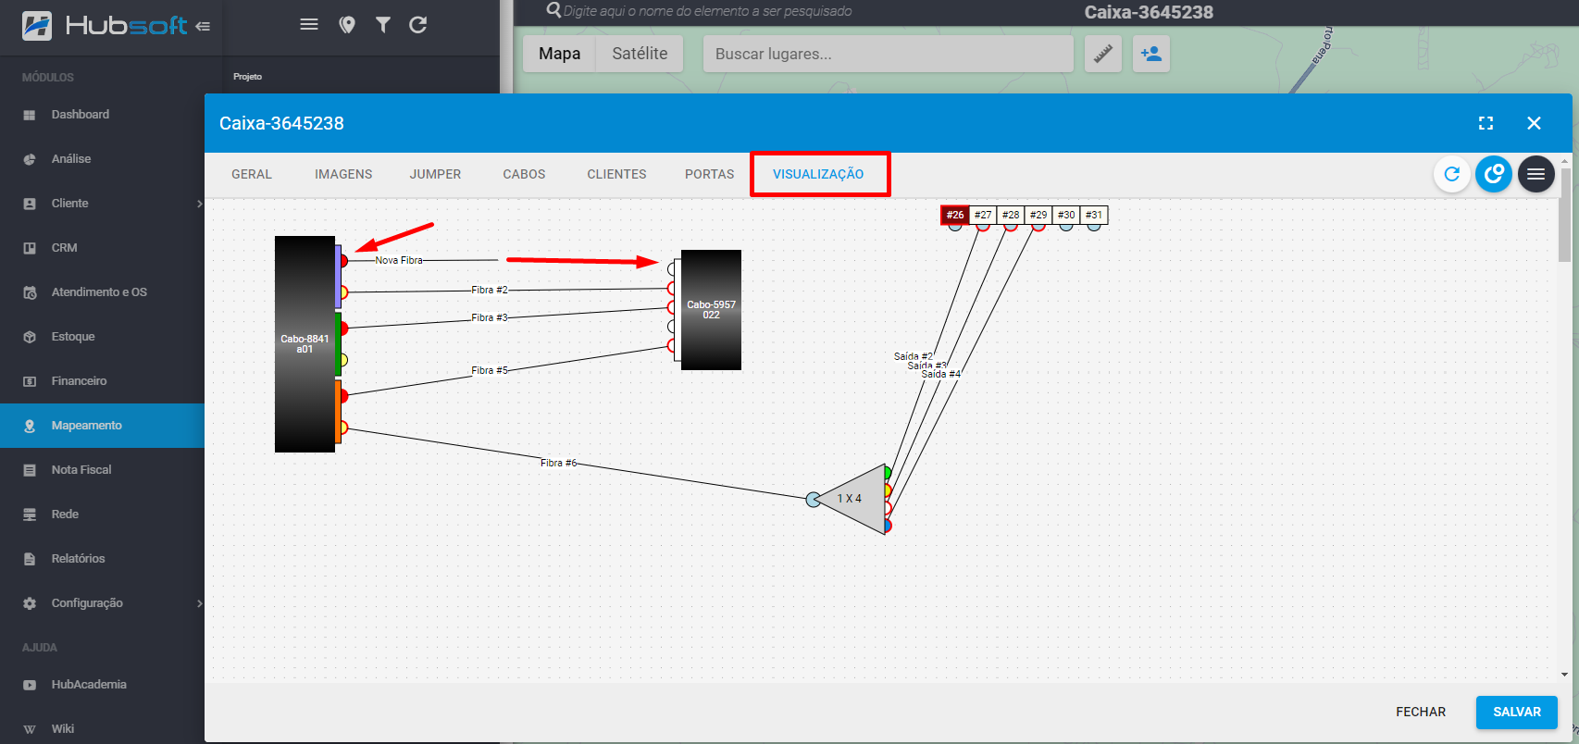Click the blue circular sync button
The height and width of the screenshot is (744, 1579).
click(x=1494, y=174)
